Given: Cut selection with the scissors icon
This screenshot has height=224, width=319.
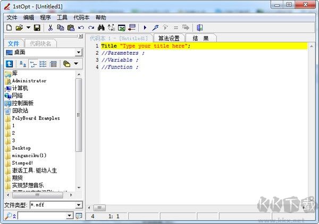Looking at the screenshot, I should coord(51,28).
